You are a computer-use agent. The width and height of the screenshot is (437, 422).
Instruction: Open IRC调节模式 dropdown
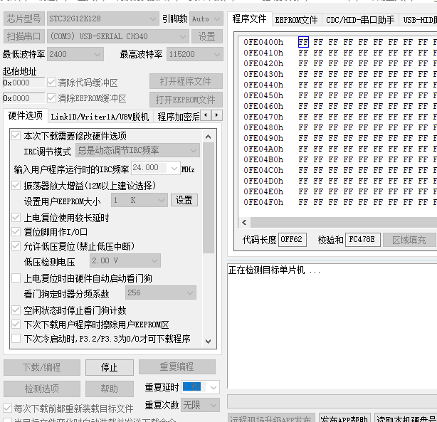(137, 151)
